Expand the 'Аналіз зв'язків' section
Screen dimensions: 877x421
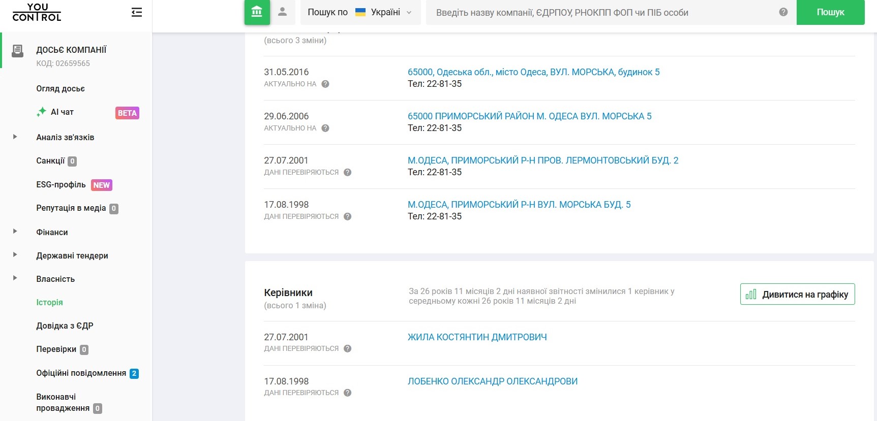click(15, 137)
